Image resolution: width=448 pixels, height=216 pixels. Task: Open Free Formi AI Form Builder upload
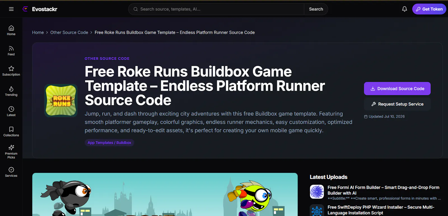383,190
